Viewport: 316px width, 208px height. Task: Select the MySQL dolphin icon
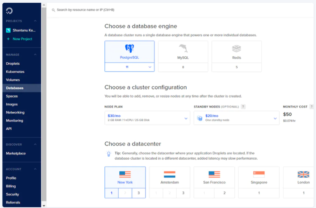[x=183, y=49]
